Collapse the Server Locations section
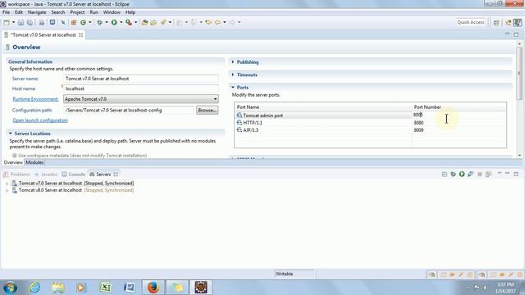Image resolution: width=525 pixels, height=295 pixels. pyautogui.click(x=11, y=134)
